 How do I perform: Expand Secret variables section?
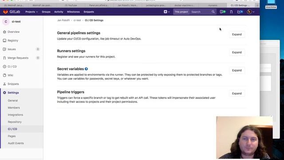pyautogui.click(x=237, y=70)
